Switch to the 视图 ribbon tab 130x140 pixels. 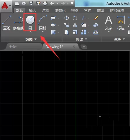(75, 11)
